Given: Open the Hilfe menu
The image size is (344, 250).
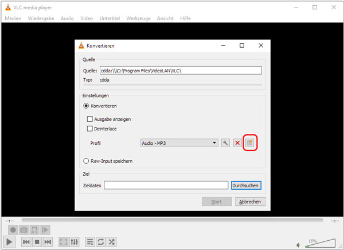Looking at the screenshot, I should coord(185,18).
